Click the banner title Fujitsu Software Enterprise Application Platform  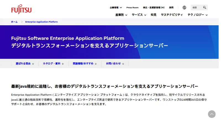(x=68, y=38)
